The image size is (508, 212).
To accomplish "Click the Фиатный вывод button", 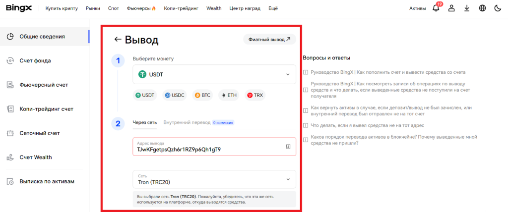I will pos(269,40).
